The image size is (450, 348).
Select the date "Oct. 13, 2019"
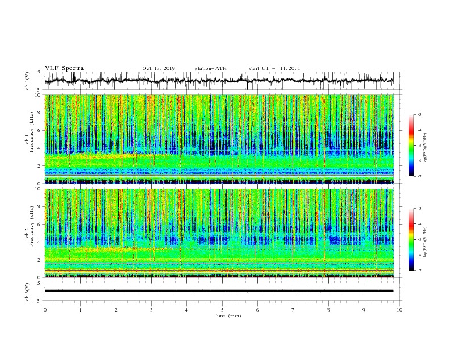[x=159, y=68]
